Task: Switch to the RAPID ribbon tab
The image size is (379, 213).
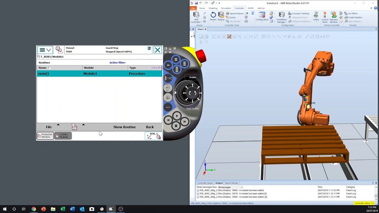Action: 251,8
